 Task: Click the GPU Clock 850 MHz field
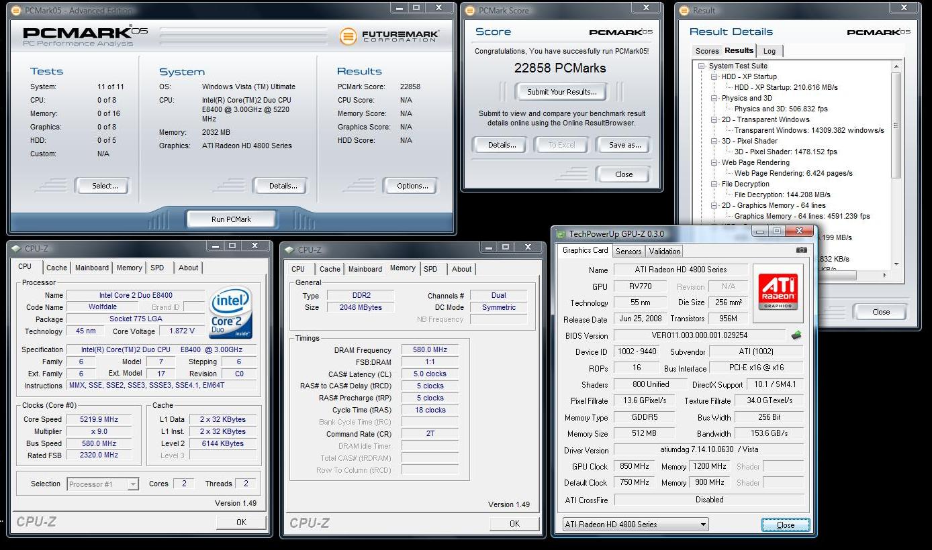(635, 466)
